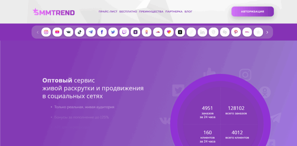Click the TikTok icon
This screenshot has height=146, width=297.
tap(80, 32)
